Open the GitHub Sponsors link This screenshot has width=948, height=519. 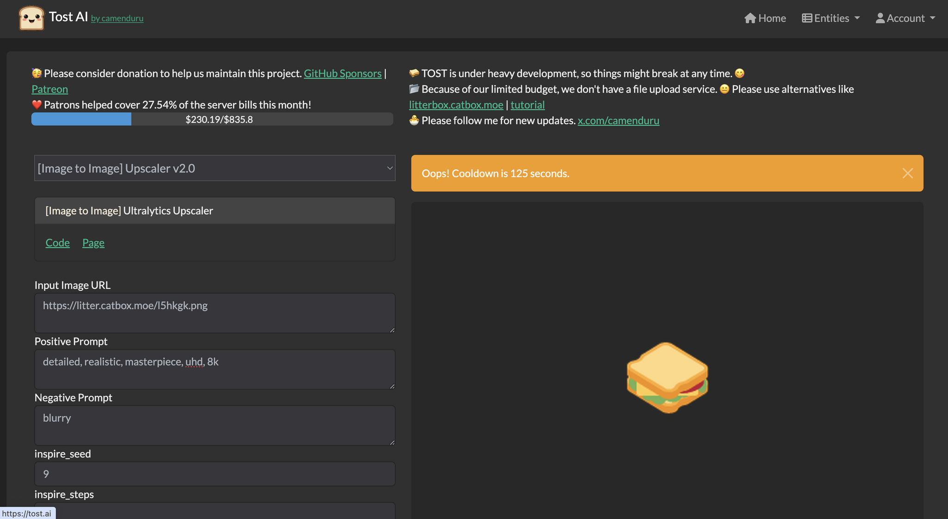pyautogui.click(x=343, y=73)
